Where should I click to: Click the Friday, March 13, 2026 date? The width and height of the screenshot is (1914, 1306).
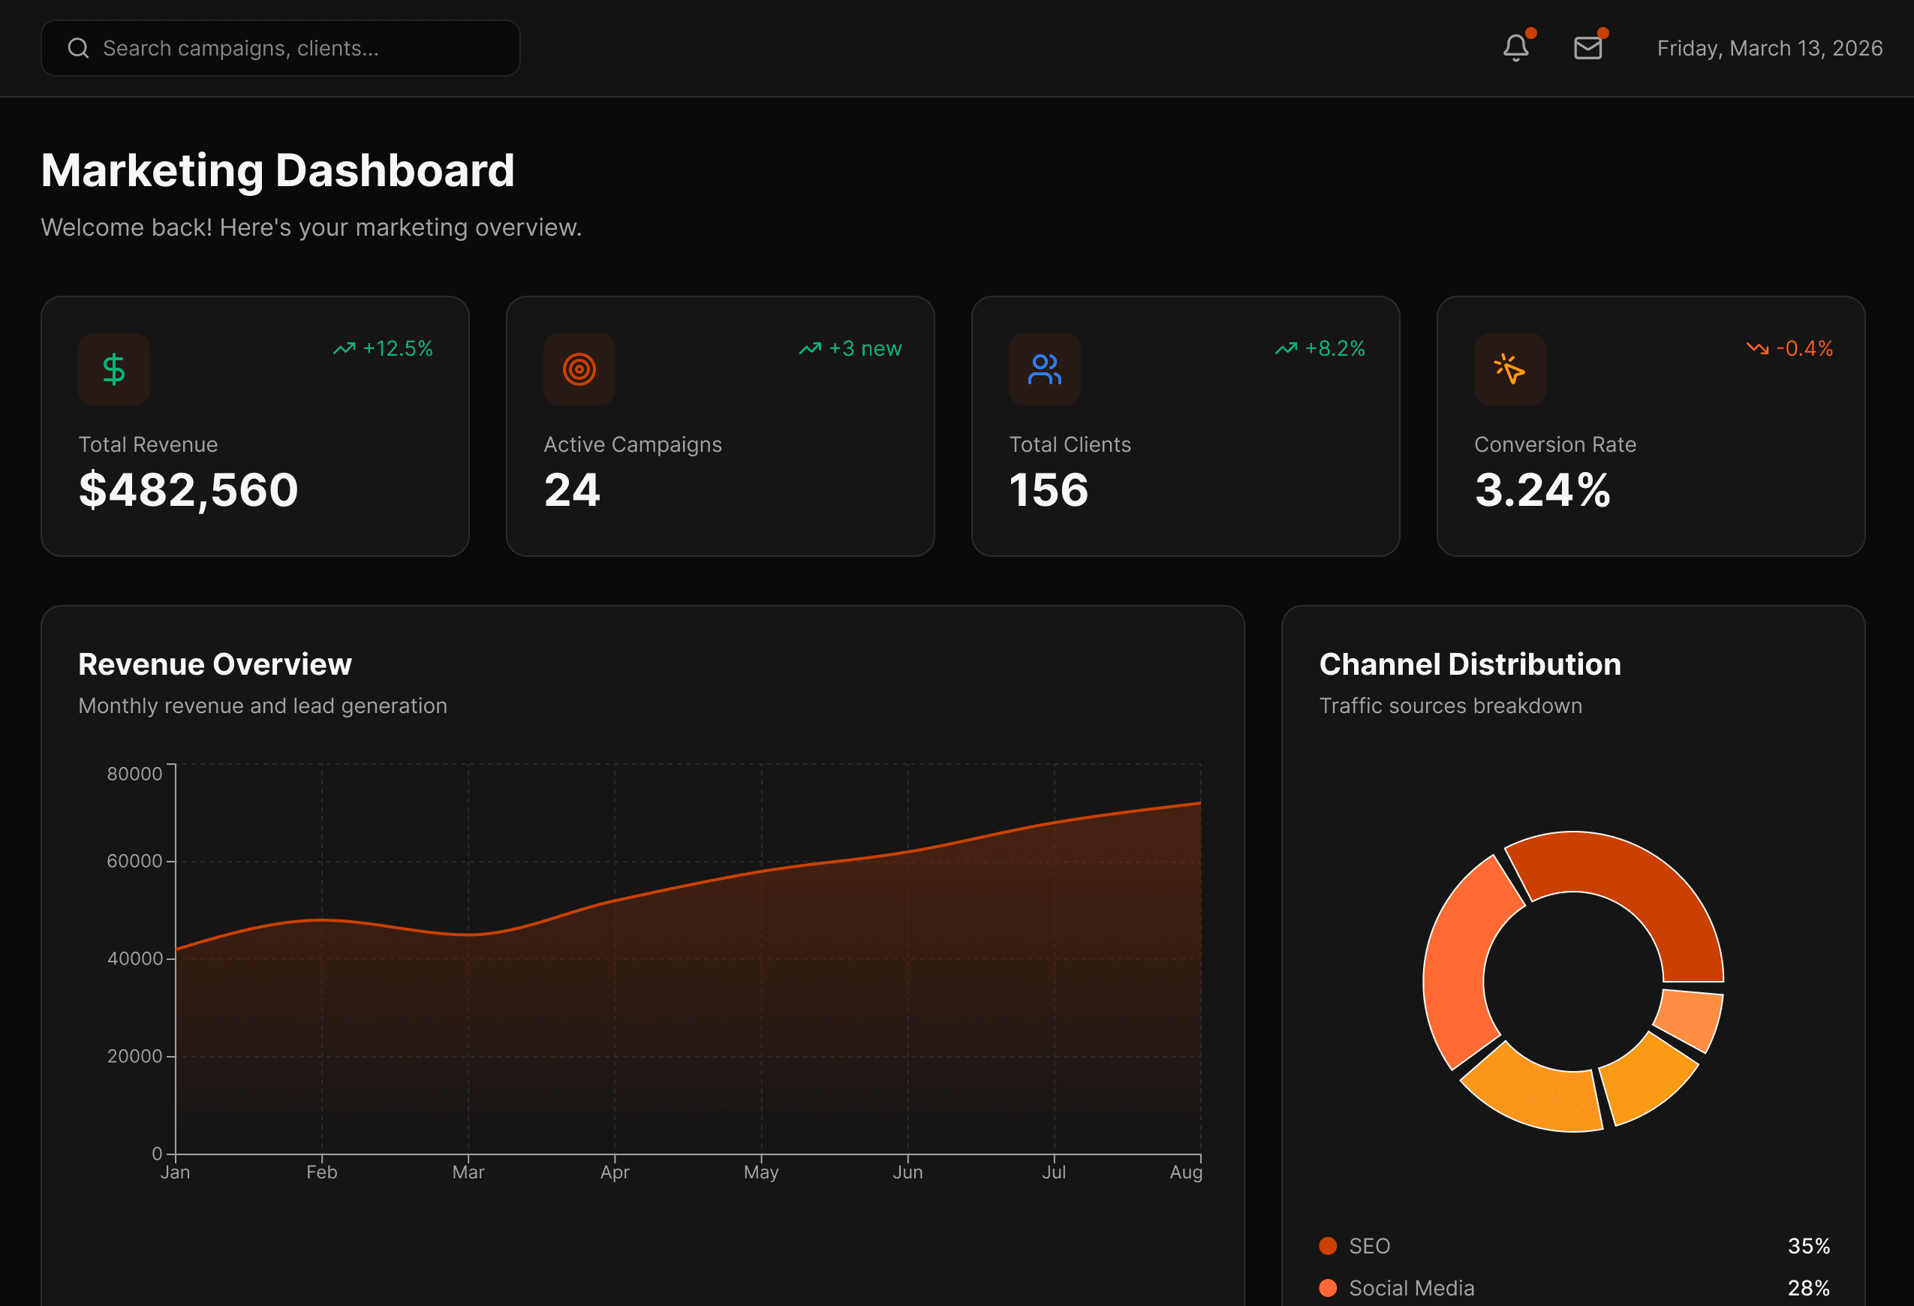point(1769,48)
